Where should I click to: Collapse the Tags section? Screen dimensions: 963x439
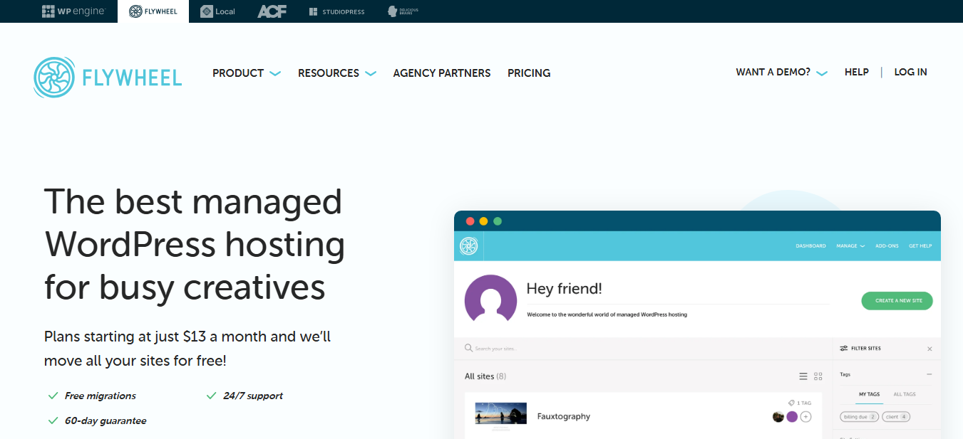click(x=929, y=374)
